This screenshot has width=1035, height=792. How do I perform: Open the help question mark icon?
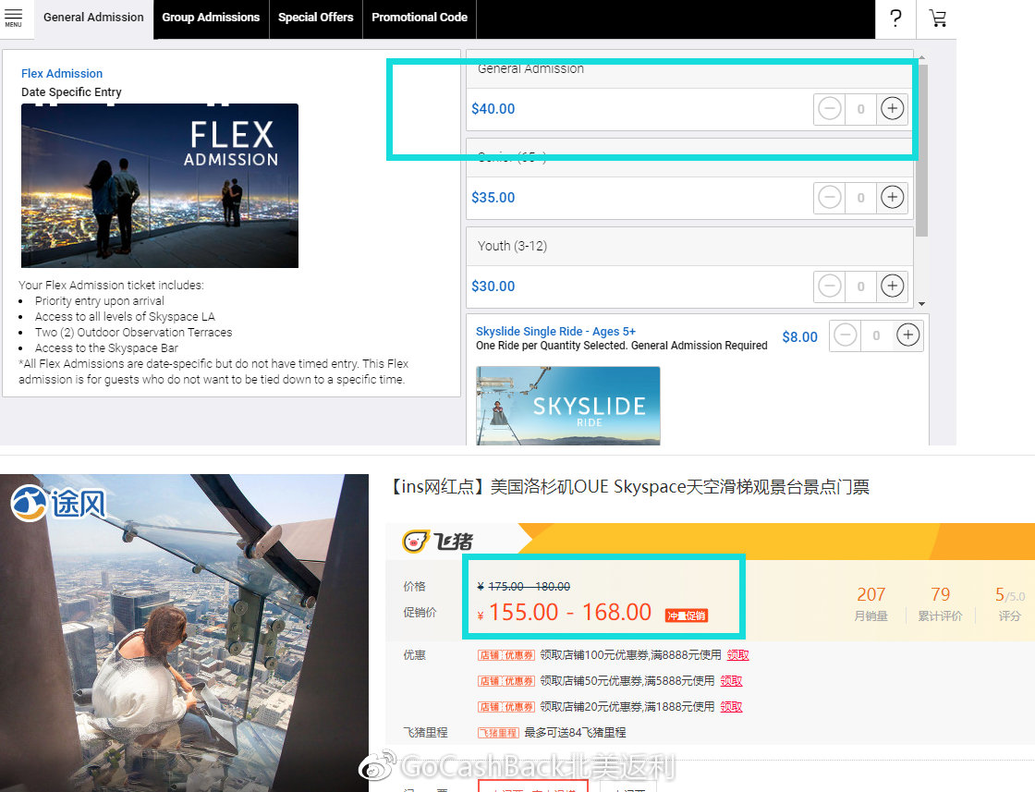(895, 18)
